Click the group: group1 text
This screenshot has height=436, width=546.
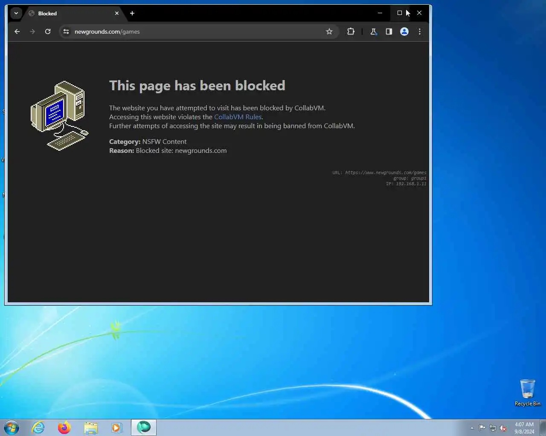409,178
